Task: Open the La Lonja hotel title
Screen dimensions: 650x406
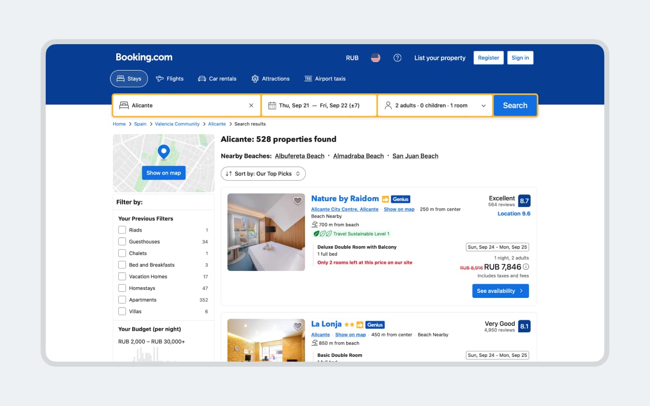Action: (327, 324)
